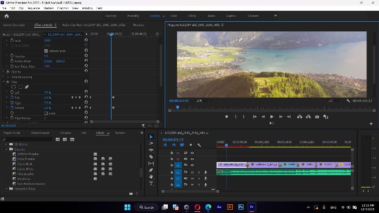The image size is (379, 213).
Task: Select the Slip tool
Action: [x=151, y=164]
